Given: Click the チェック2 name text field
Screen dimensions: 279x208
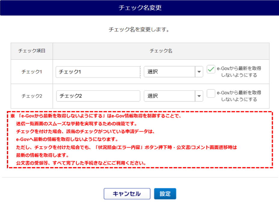Looking at the screenshot, I should [98, 96].
